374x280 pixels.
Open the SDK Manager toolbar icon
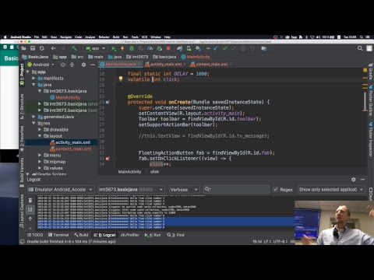point(198,48)
